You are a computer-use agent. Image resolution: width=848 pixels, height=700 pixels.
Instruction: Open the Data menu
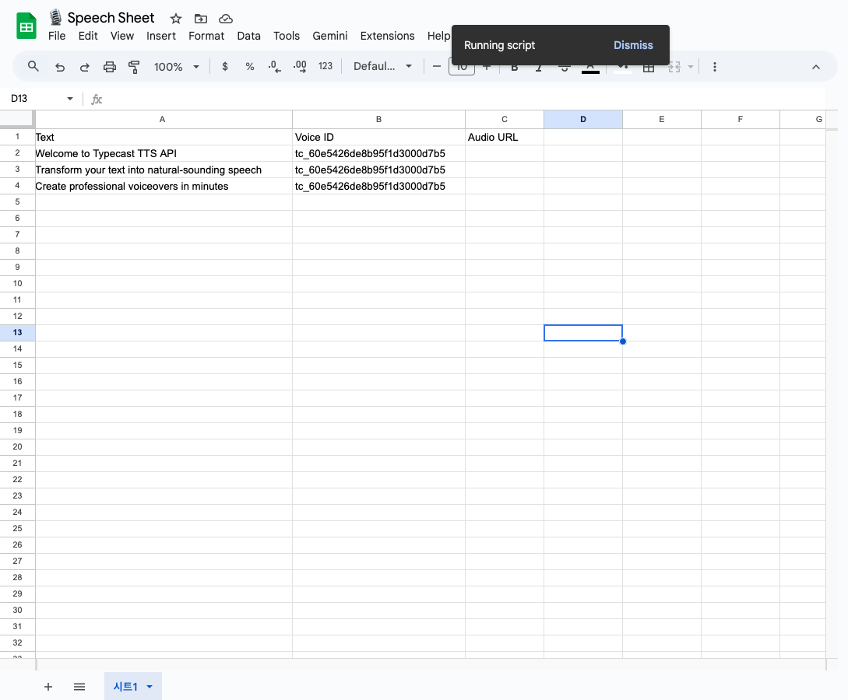[x=248, y=36]
